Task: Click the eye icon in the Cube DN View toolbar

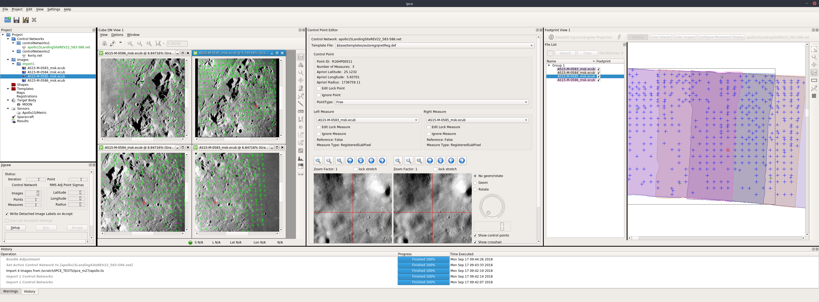Action: click(x=104, y=43)
